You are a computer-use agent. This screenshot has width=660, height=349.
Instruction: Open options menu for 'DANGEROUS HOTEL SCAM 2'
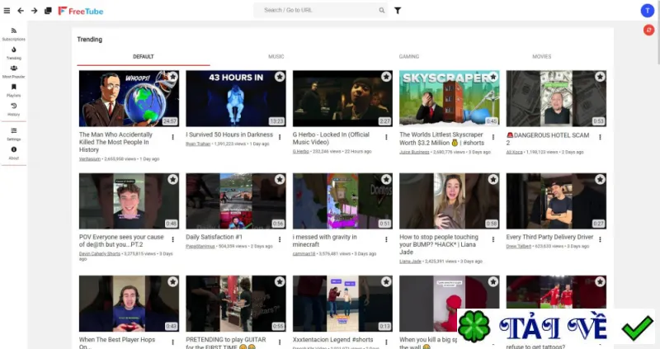(x=600, y=137)
